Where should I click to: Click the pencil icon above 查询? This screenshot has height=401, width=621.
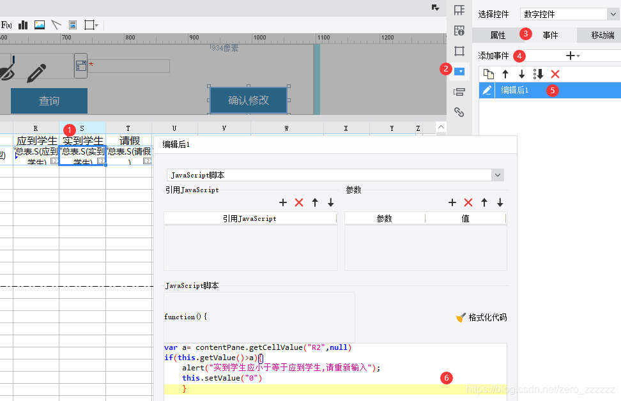(x=36, y=73)
